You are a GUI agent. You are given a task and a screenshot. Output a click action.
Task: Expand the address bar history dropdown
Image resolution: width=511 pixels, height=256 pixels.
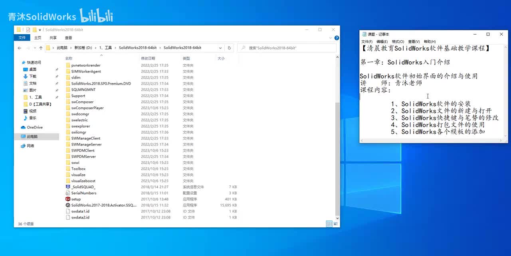pyautogui.click(x=220, y=48)
